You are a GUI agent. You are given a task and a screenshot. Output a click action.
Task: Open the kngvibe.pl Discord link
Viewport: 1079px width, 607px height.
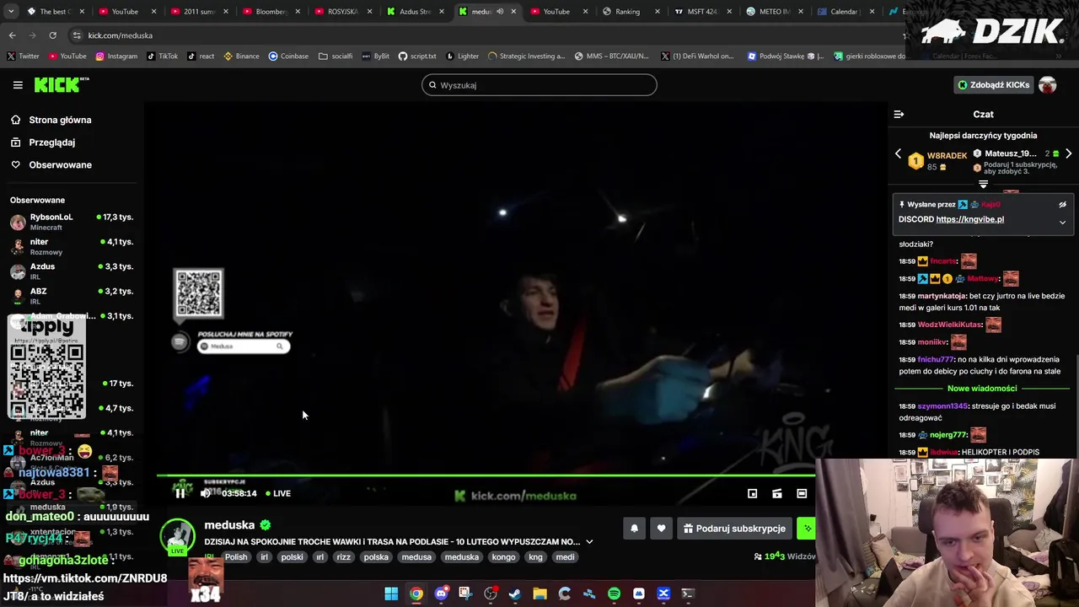969,219
